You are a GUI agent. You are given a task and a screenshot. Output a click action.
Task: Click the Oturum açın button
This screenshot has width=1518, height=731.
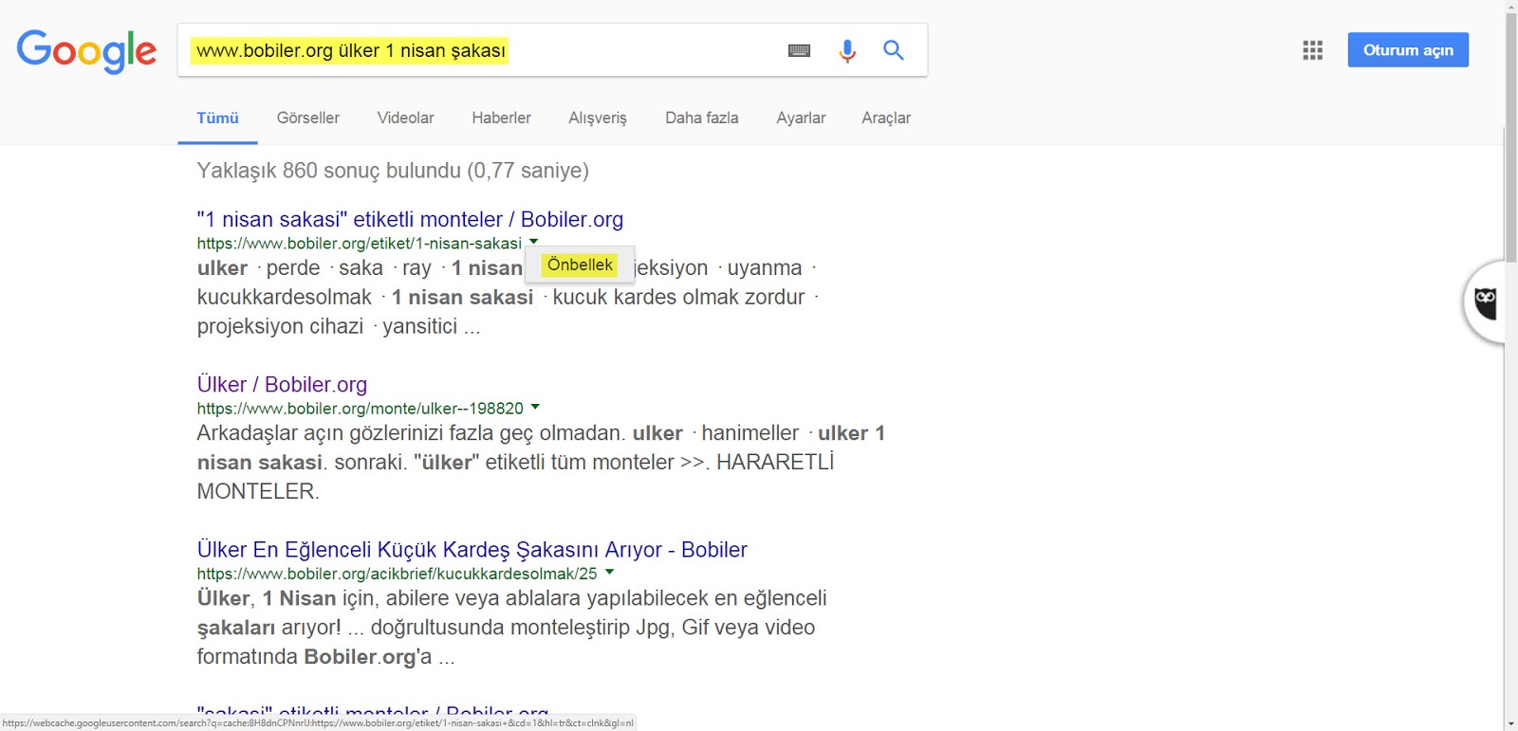(1408, 50)
